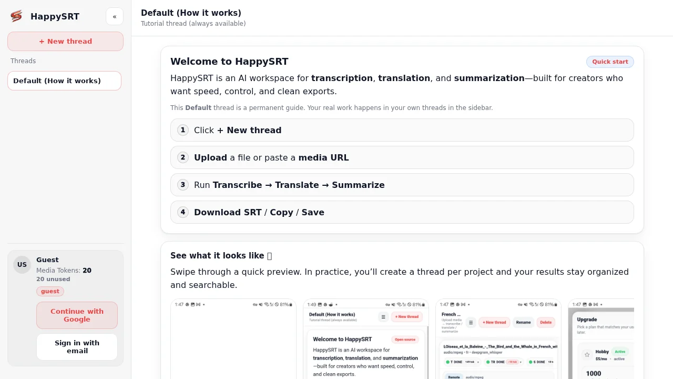Click the Upgrade plan preview thumbnail

pyautogui.click(x=602, y=340)
